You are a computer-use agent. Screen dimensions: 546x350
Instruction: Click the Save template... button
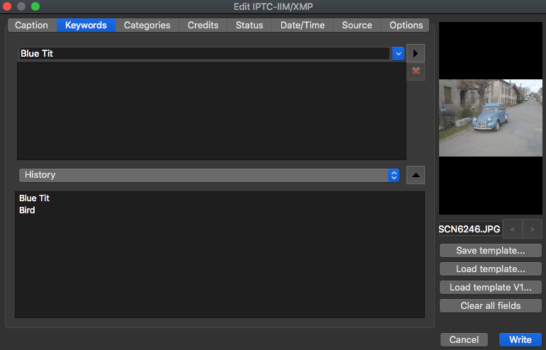coord(490,250)
